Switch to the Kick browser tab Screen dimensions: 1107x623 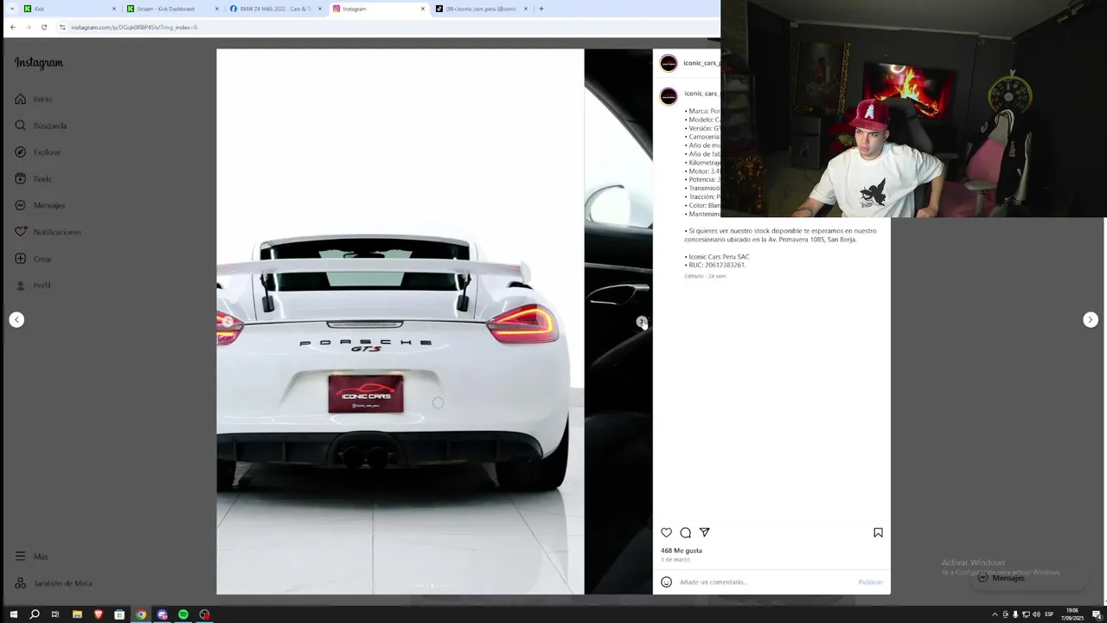pyautogui.click(x=69, y=9)
